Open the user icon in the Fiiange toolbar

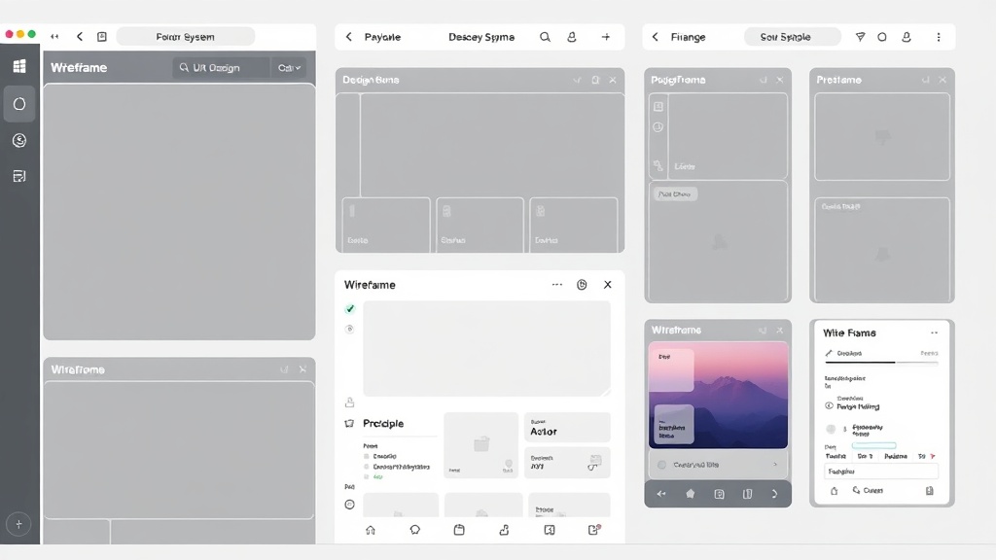pyautogui.click(x=907, y=37)
